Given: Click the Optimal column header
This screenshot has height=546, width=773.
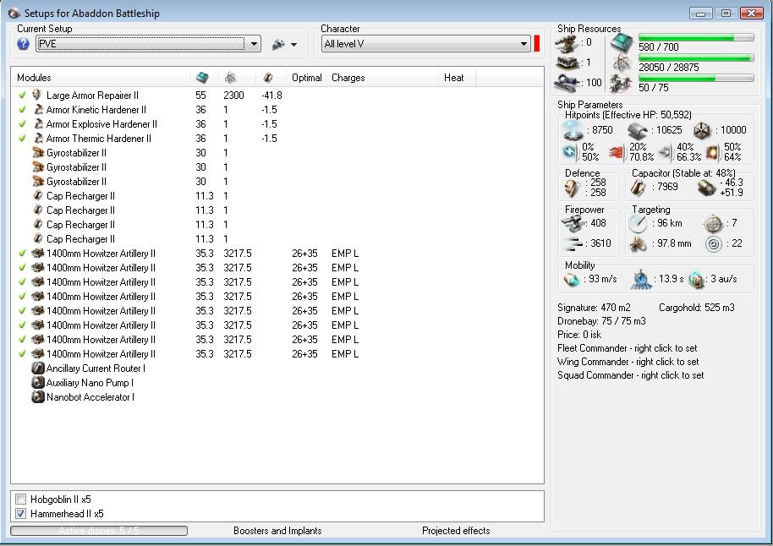Looking at the screenshot, I should 307,78.
